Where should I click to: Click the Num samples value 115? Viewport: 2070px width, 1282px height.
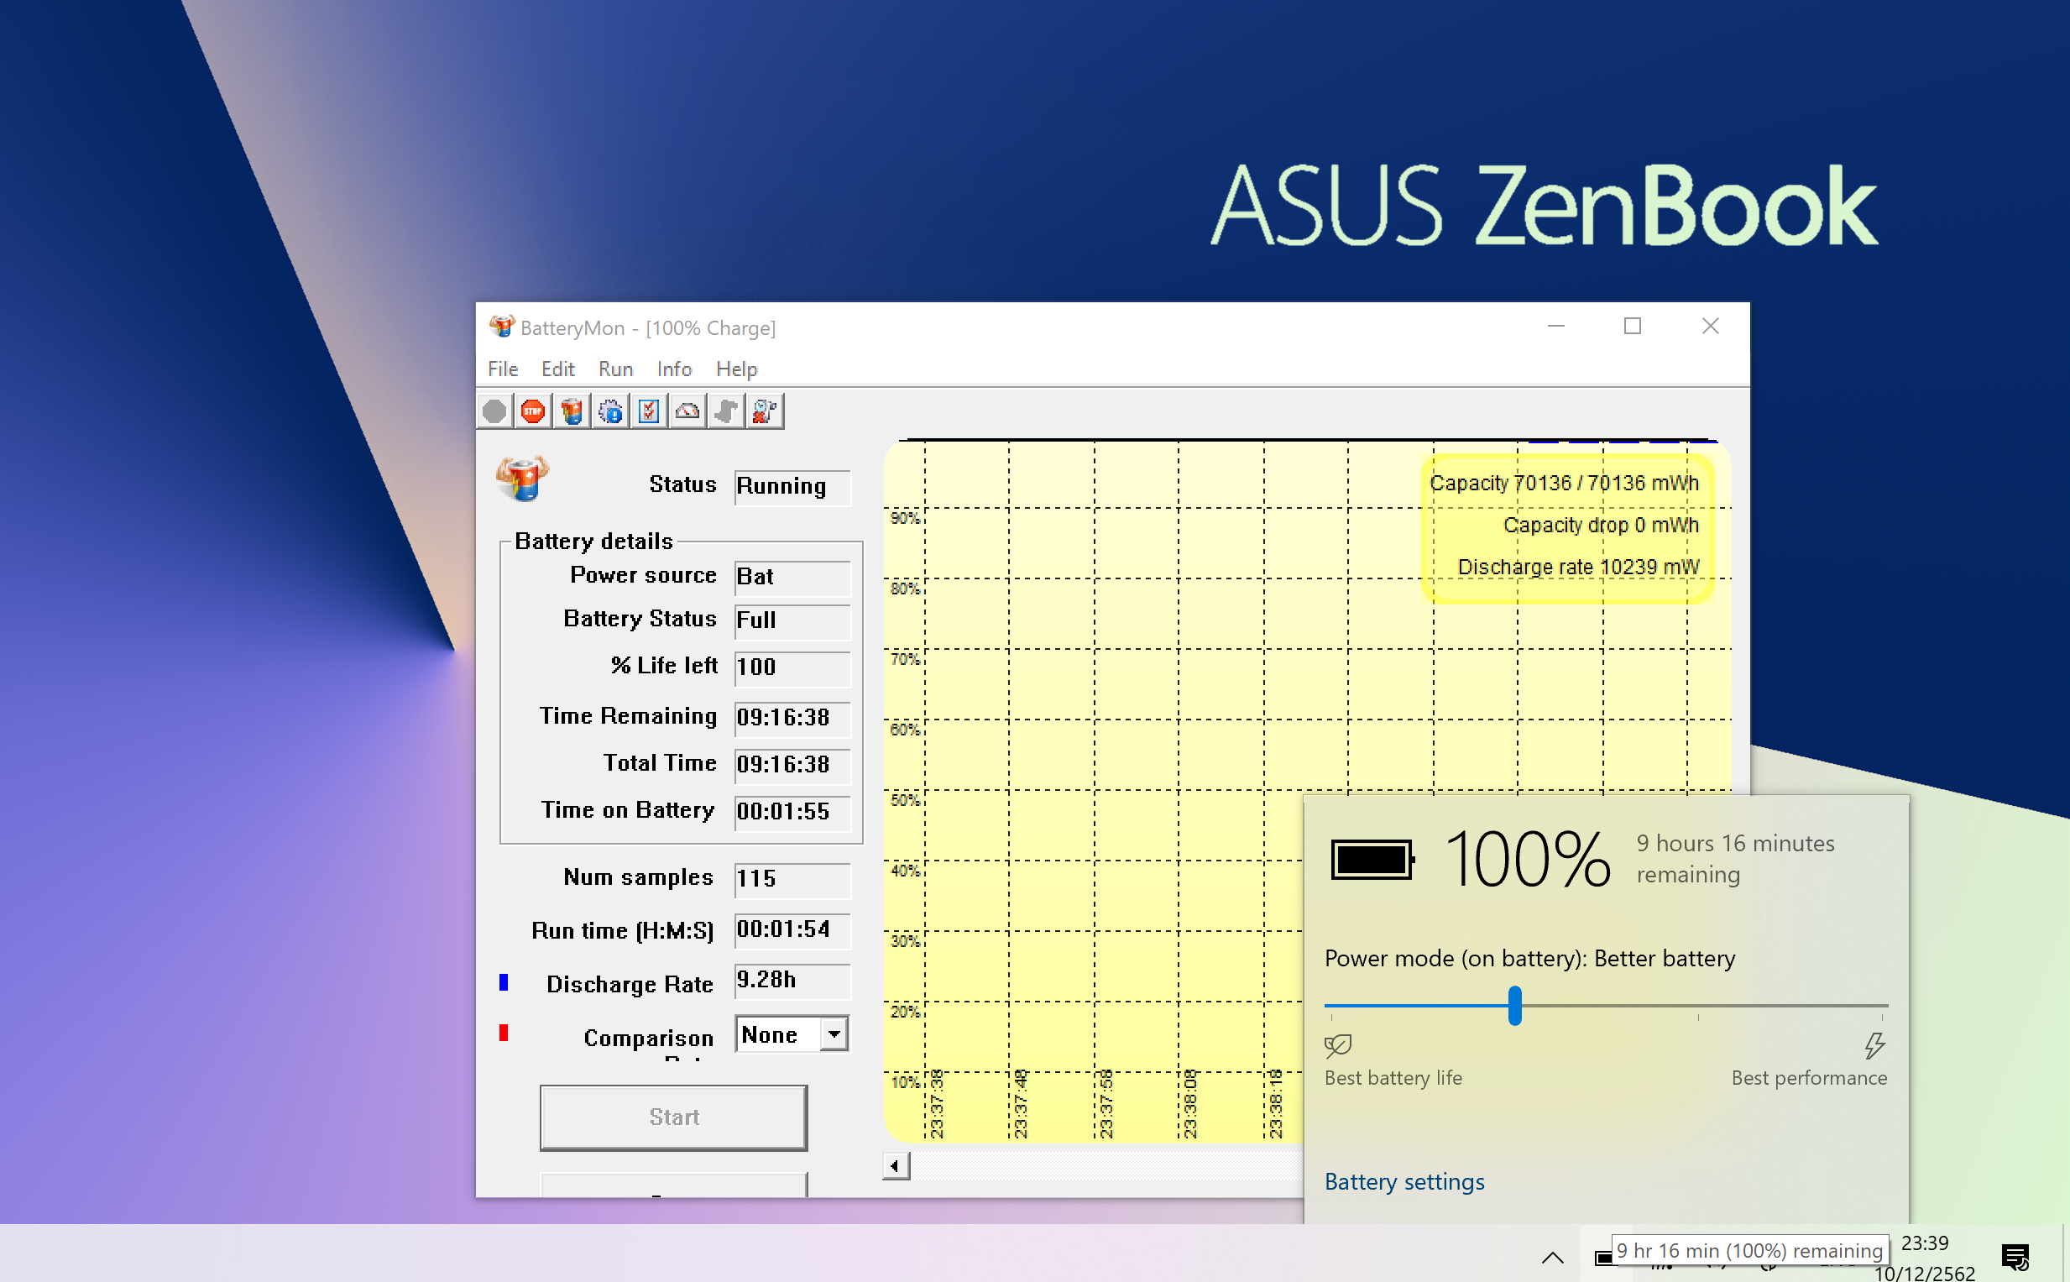tap(792, 879)
